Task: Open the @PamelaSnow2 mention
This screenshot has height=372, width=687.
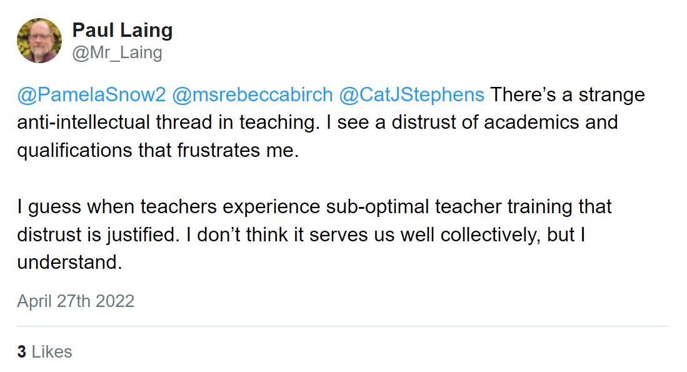Action: (x=91, y=95)
